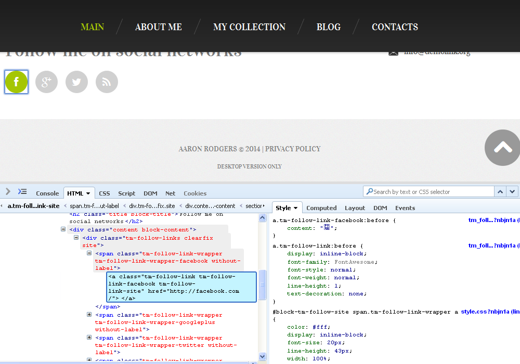Open the HTML tab dropdown arrow
The width and height of the screenshot is (520, 364).
(87, 193)
